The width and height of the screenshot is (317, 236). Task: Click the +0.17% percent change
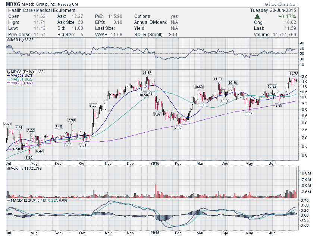point(287,16)
